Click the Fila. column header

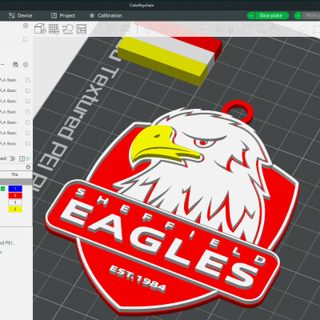coord(15,174)
